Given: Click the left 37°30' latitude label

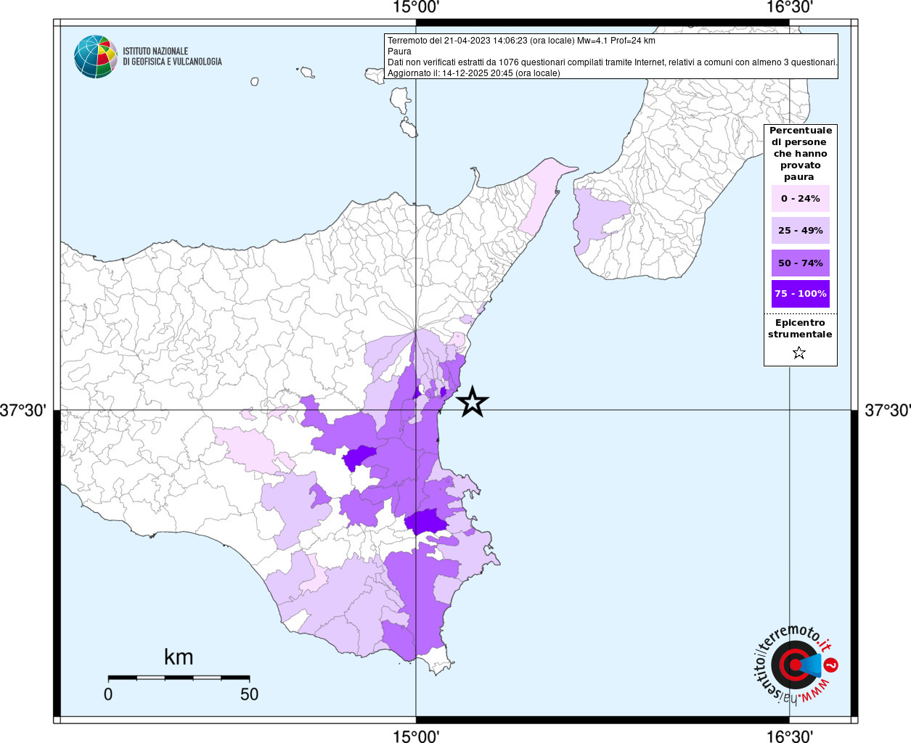Looking at the screenshot, I should 23,411.
